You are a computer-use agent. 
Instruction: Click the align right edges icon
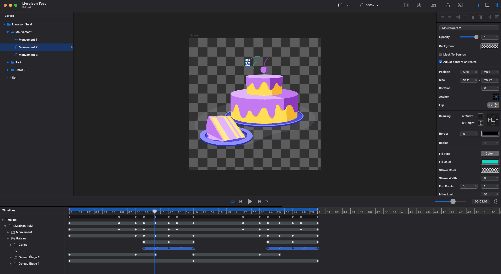[x=457, y=17]
